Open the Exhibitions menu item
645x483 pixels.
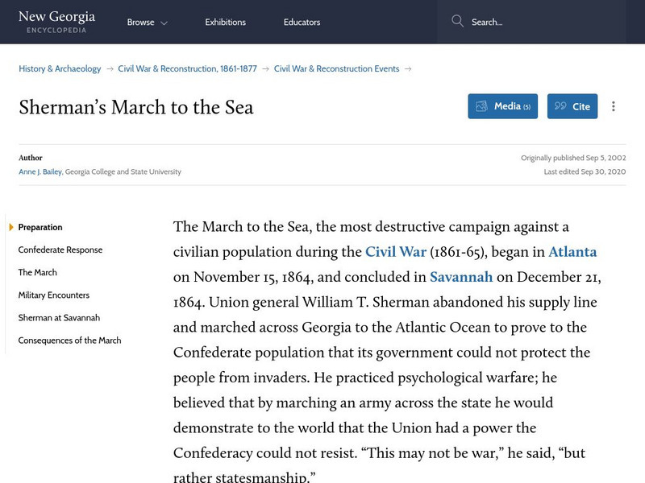(225, 23)
